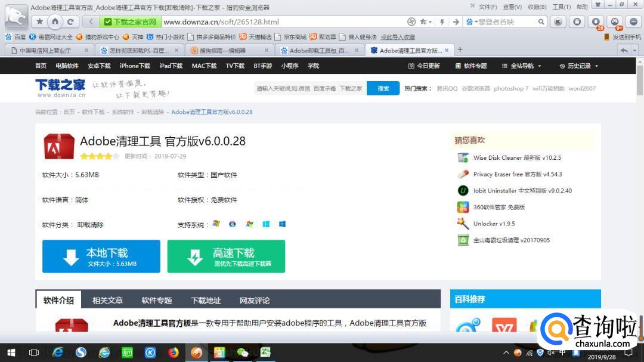
Task: Click the Unlocker wand icon
Action: click(463, 224)
